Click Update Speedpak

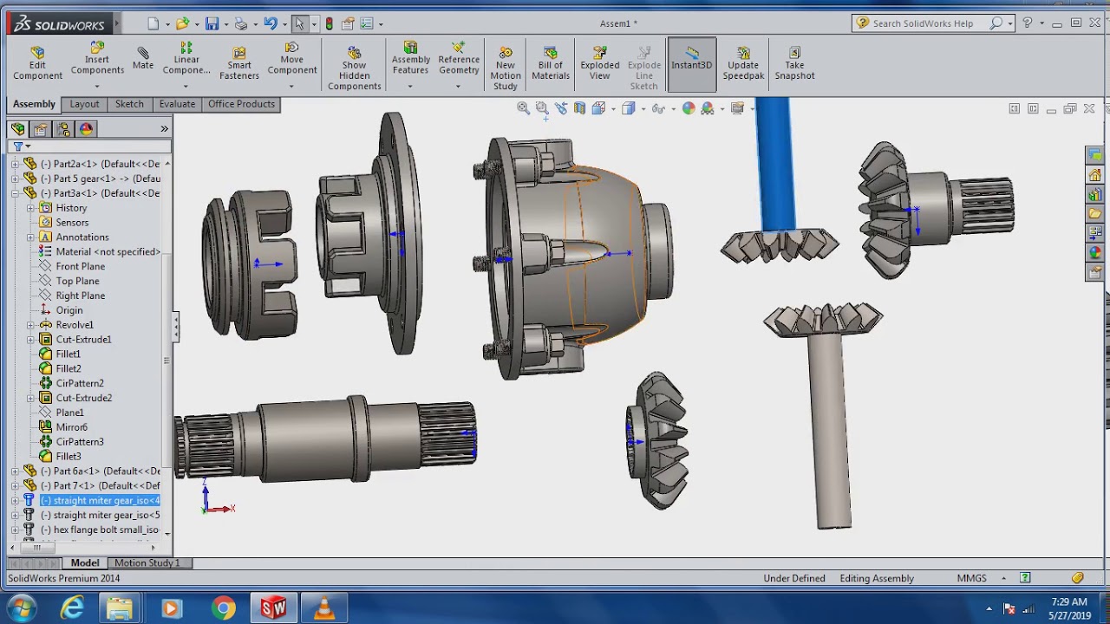[x=743, y=63]
